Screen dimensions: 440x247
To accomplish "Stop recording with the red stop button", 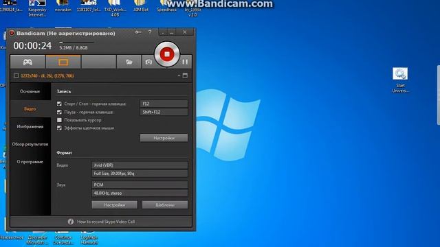I will point(166,54).
